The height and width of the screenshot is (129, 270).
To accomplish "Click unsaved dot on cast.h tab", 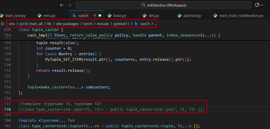I will click(100, 15).
